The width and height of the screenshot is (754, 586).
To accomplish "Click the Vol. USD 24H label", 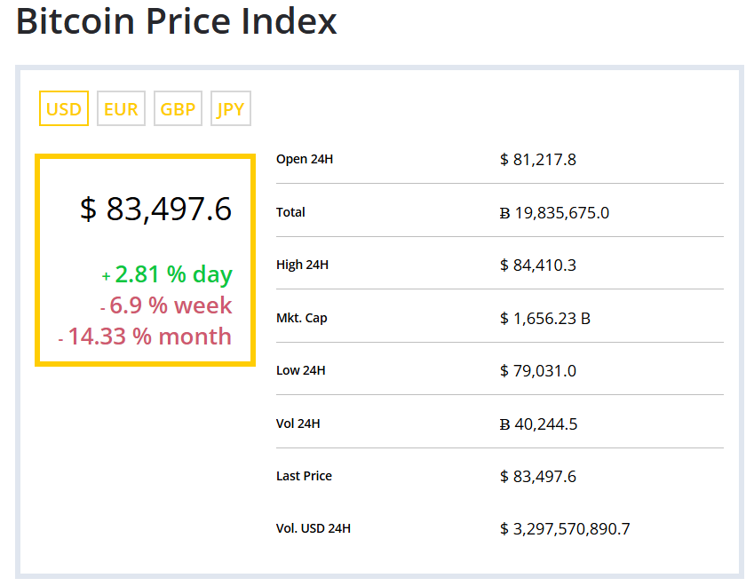I will 314,528.
